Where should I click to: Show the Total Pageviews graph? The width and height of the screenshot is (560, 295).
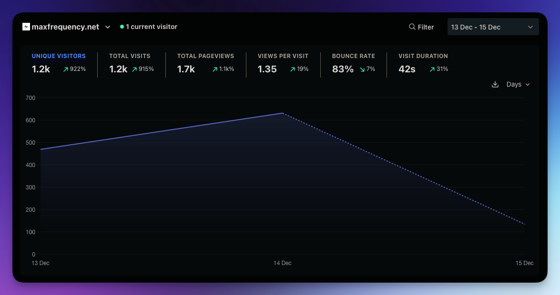pyautogui.click(x=204, y=56)
